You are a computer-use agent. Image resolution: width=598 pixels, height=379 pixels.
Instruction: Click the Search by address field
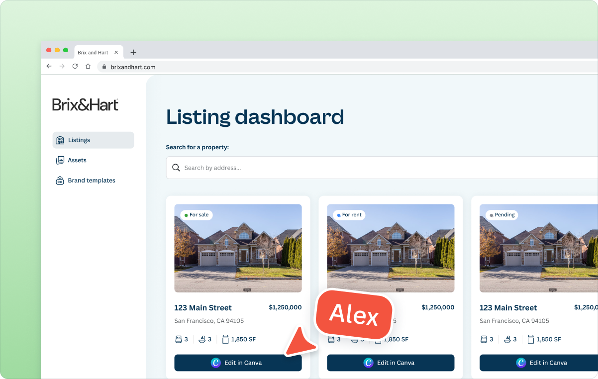[348, 168]
